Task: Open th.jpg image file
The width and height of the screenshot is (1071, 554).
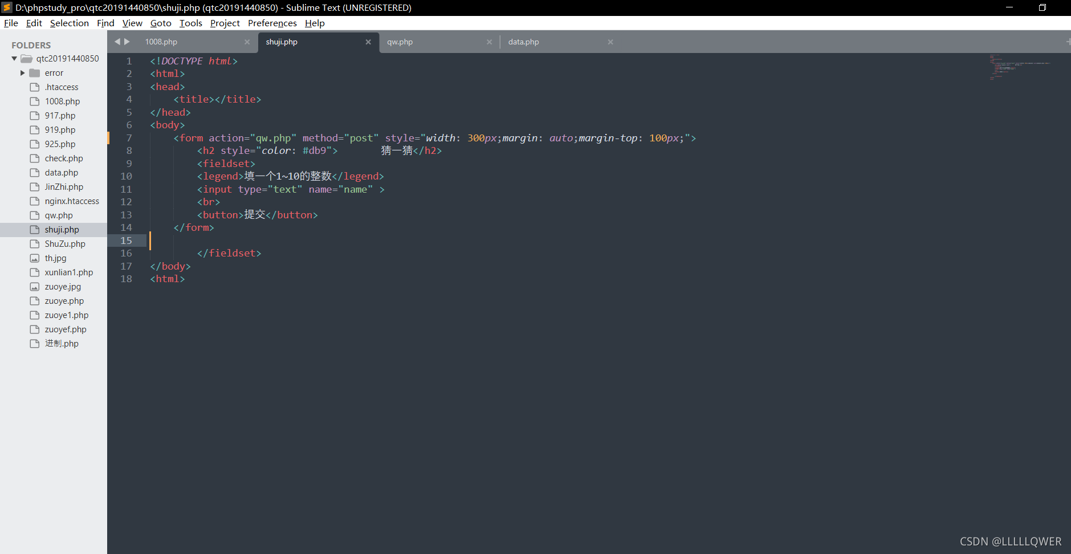Action: (x=56, y=258)
